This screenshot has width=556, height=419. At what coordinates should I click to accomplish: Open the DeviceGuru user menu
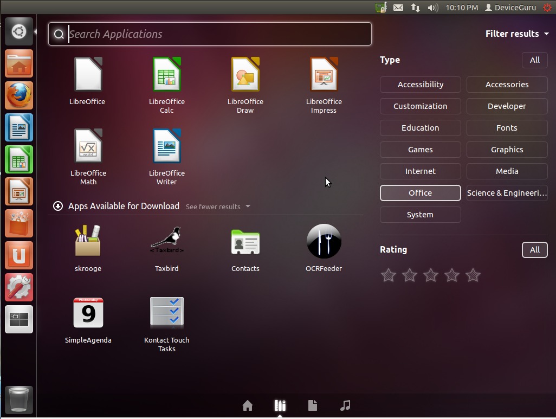(510, 8)
